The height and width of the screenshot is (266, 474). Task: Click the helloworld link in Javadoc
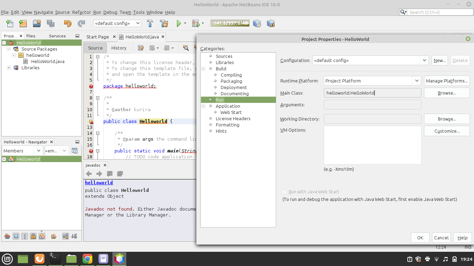point(99,183)
